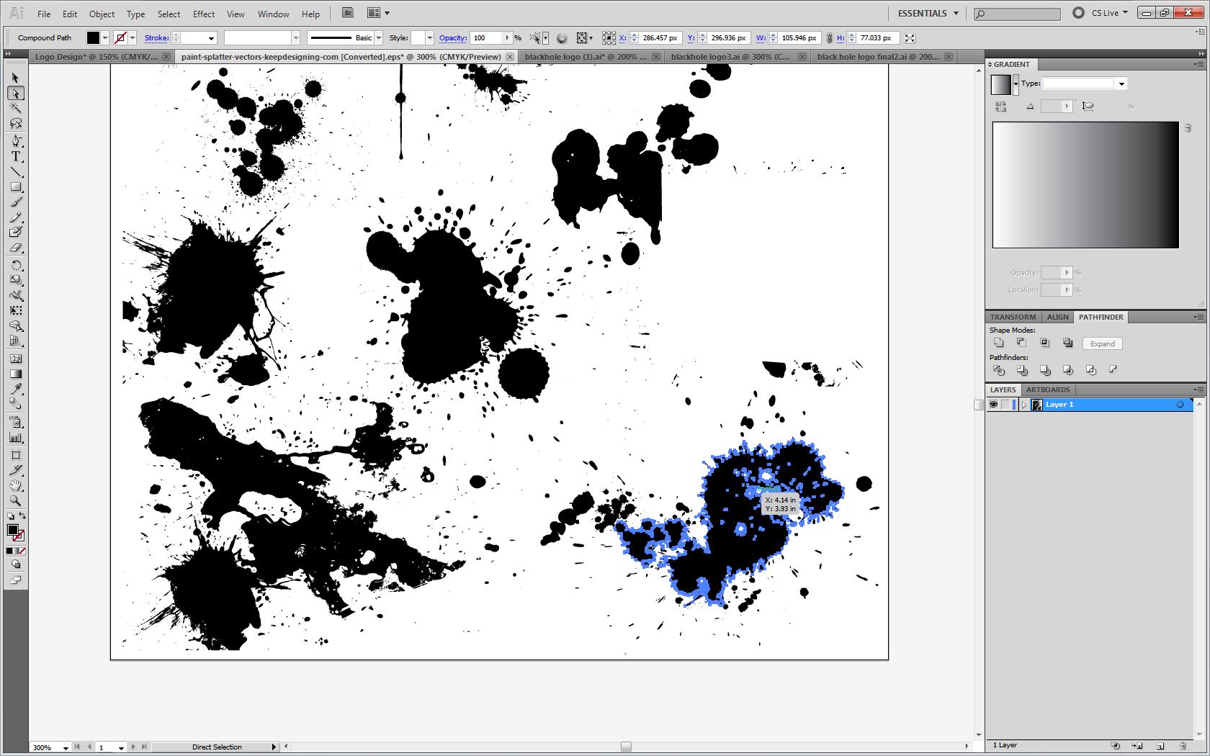Select the Magic Wand tool
This screenshot has width=1210, height=756.
(x=16, y=108)
